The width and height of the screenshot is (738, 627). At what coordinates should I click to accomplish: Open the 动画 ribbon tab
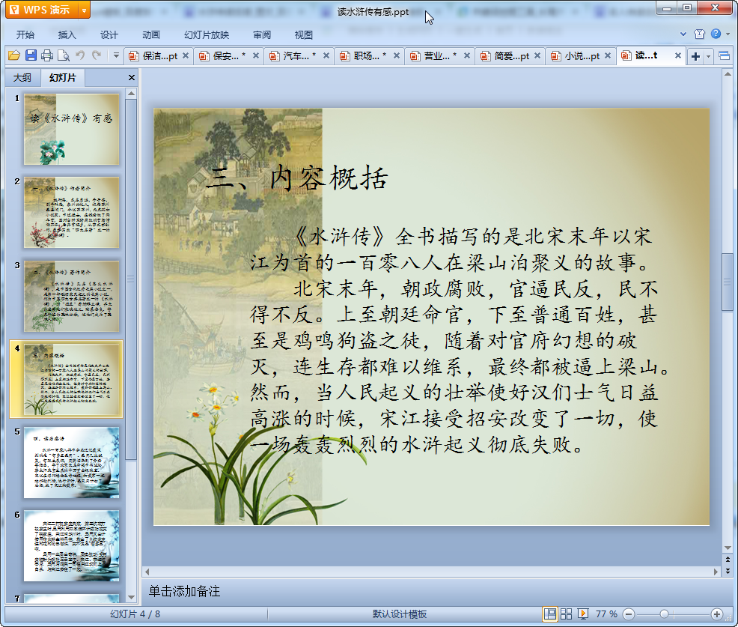pos(151,35)
